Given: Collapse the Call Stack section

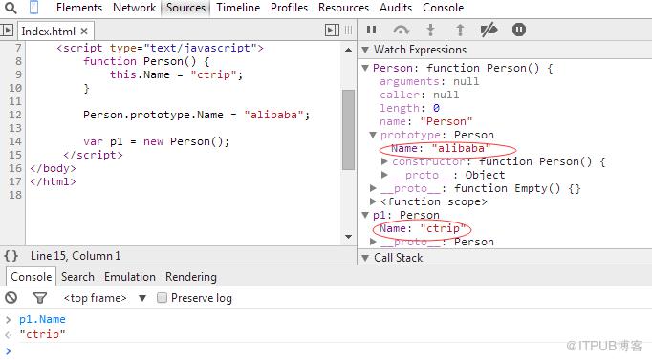Looking at the screenshot, I should click(x=365, y=258).
